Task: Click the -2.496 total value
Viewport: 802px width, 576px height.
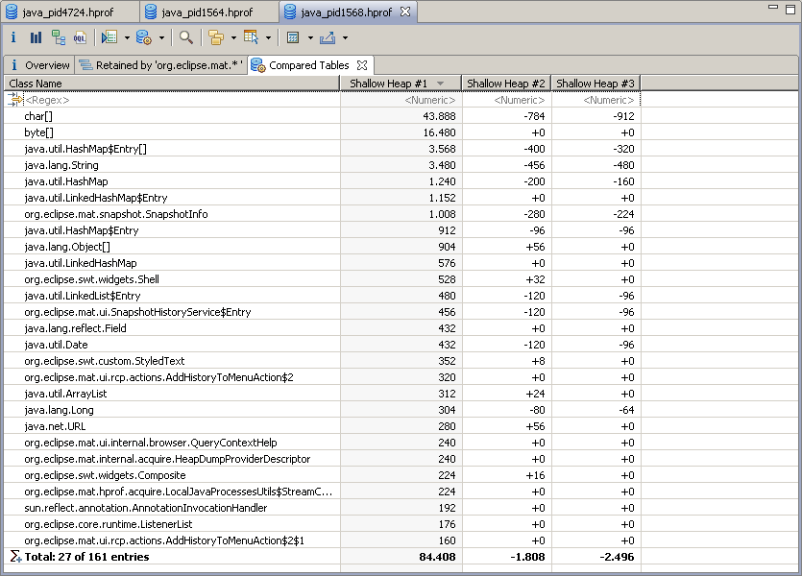Action: click(617, 557)
